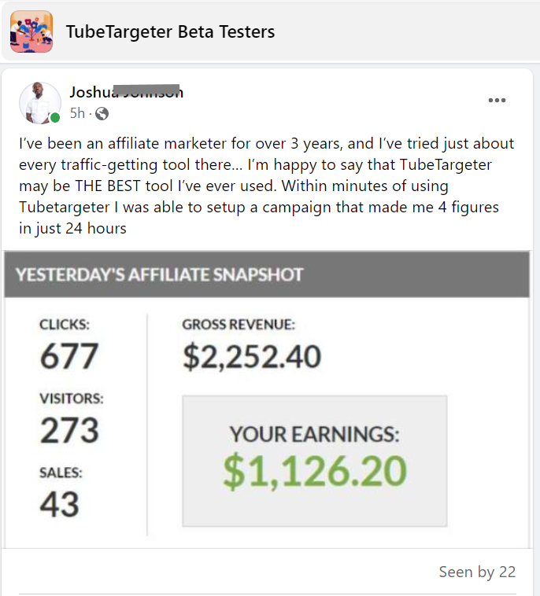540x596 pixels.
Task: Click the Clicks count 677
Action: pyautogui.click(x=69, y=356)
